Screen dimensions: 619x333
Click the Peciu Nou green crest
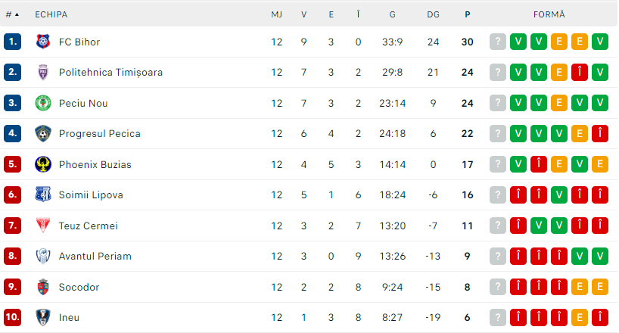(42, 103)
